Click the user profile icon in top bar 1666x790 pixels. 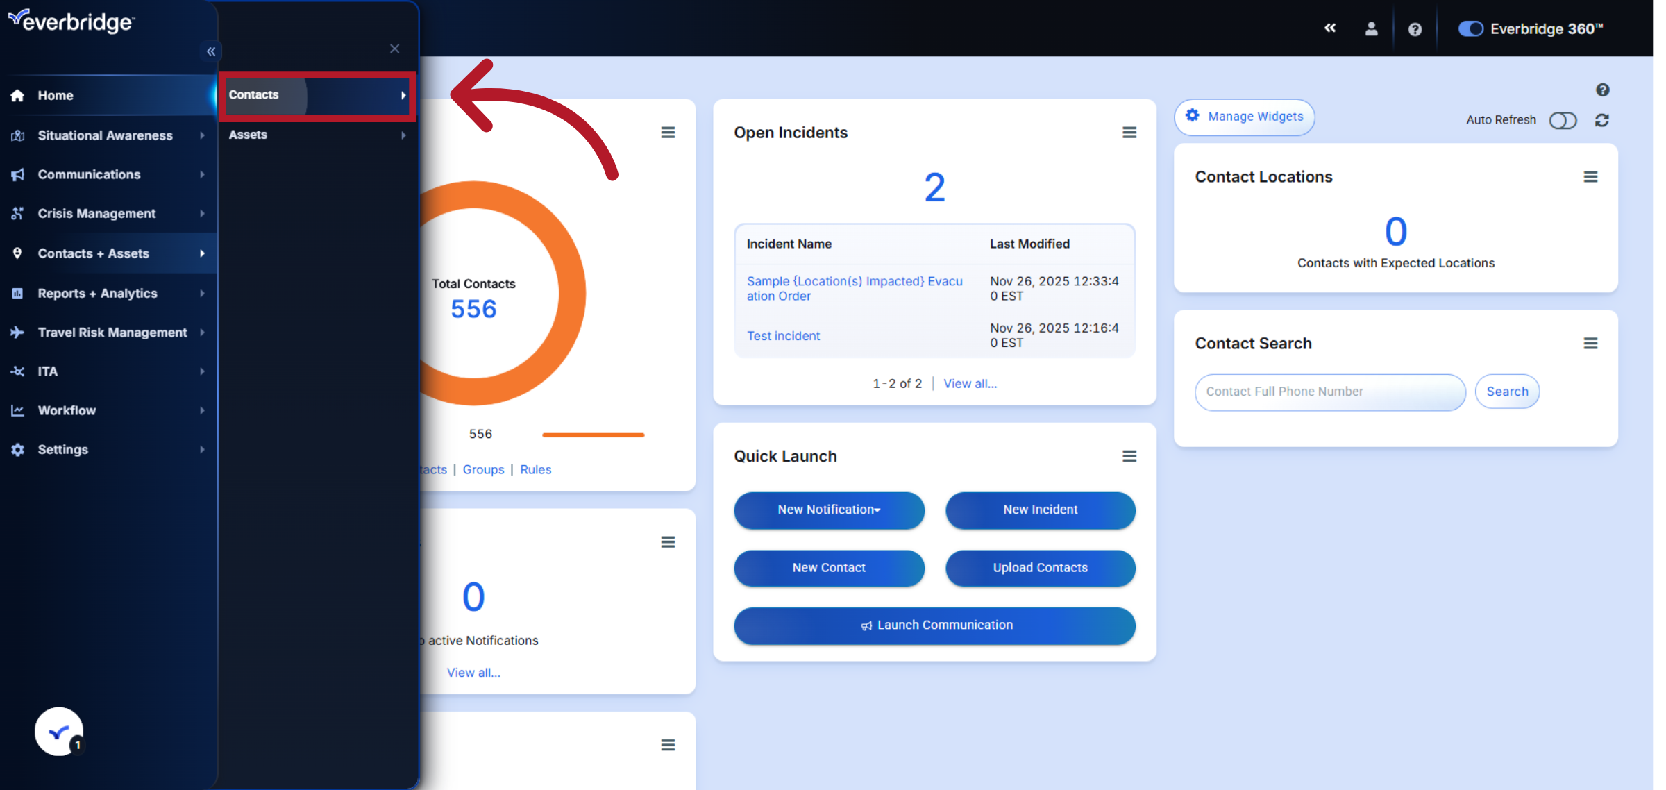point(1372,28)
